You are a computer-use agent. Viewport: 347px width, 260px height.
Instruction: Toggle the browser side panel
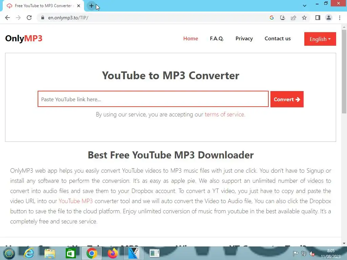coord(318,18)
